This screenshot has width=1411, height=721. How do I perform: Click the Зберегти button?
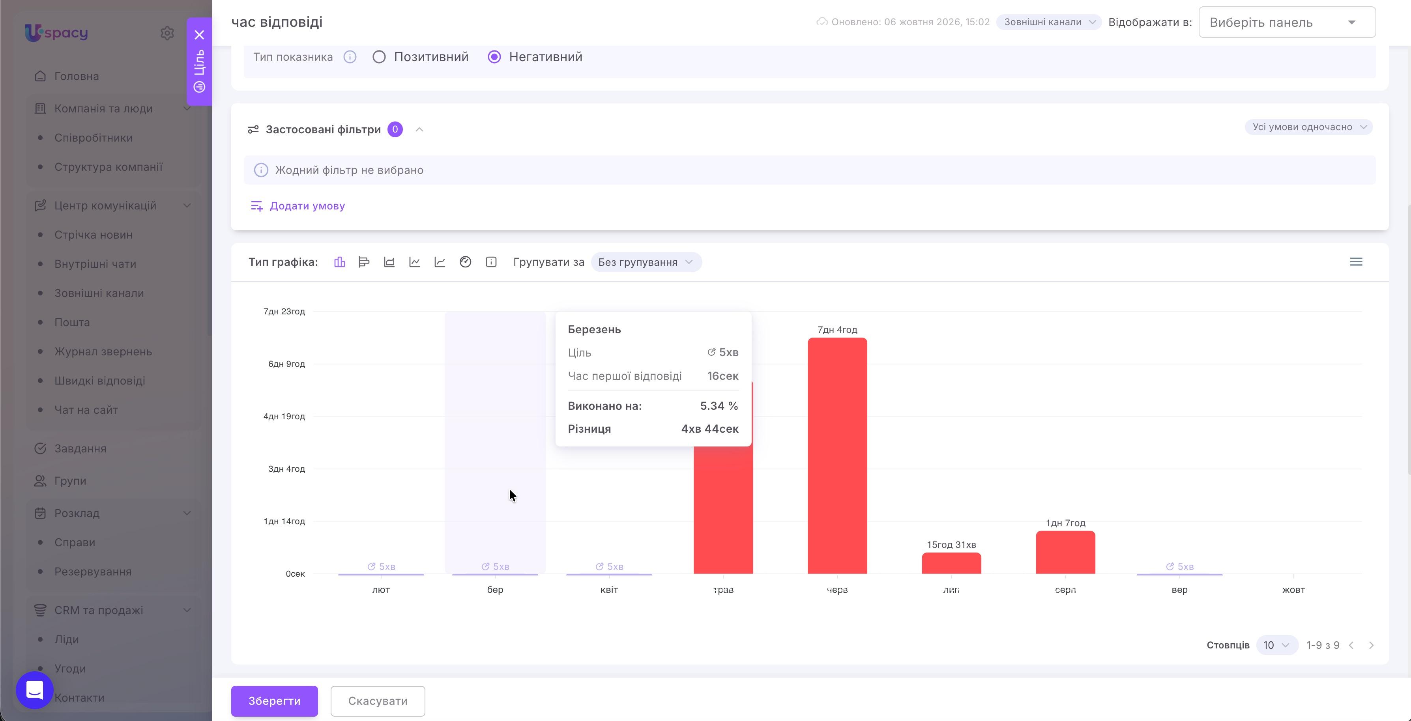point(274,701)
